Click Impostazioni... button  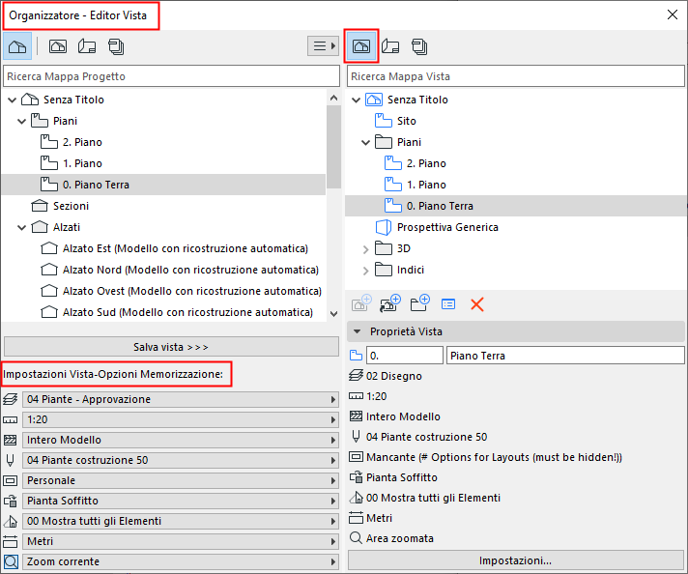pos(516,560)
